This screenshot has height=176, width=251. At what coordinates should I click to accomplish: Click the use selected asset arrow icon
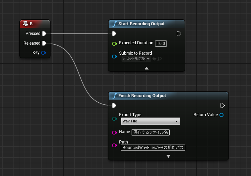[x=154, y=59]
